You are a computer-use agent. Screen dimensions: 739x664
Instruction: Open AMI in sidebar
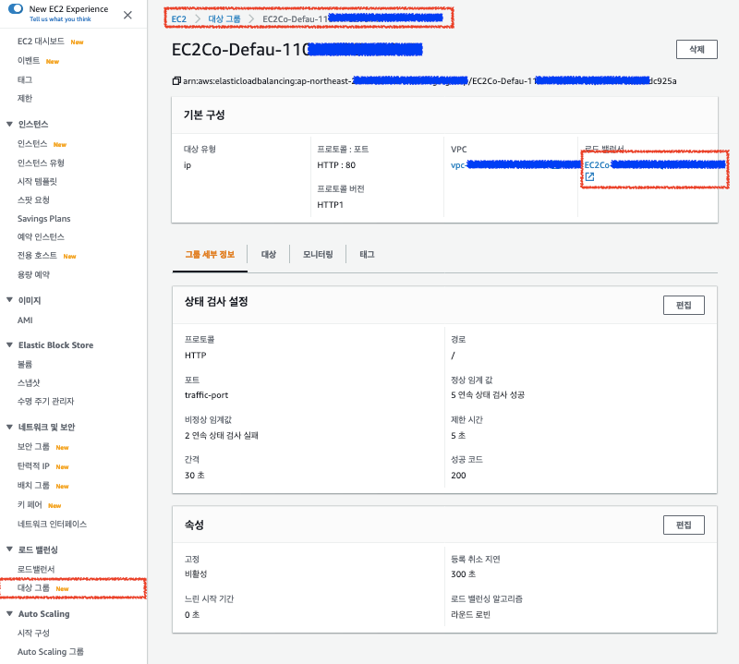coord(25,320)
